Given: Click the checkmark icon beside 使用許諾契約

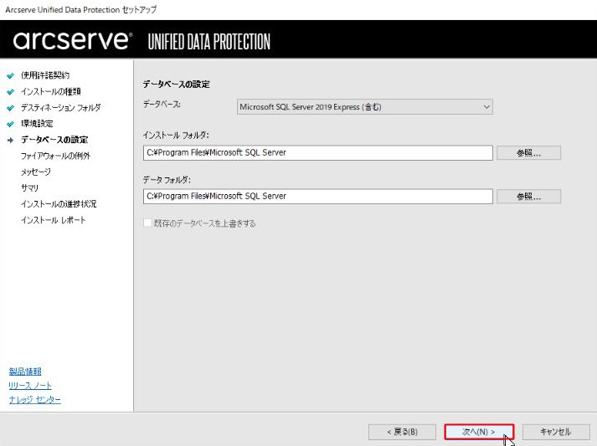Looking at the screenshot, I should click(x=11, y=76).
